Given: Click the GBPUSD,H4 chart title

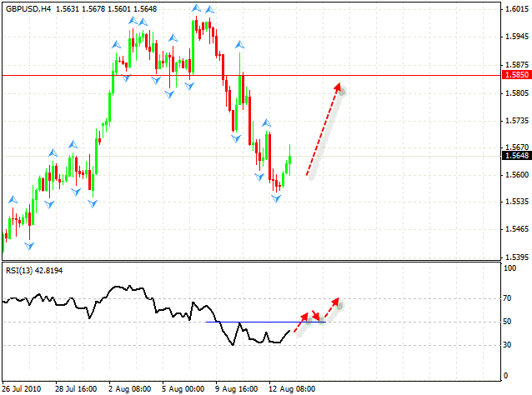Looking at the screenshot, I should [x=28, y=9].
